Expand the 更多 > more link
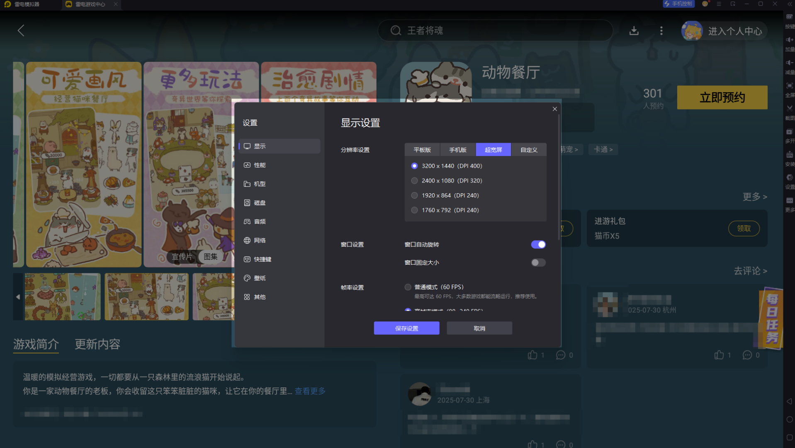Viewport: 795px width, 448px height. point(755,197)
